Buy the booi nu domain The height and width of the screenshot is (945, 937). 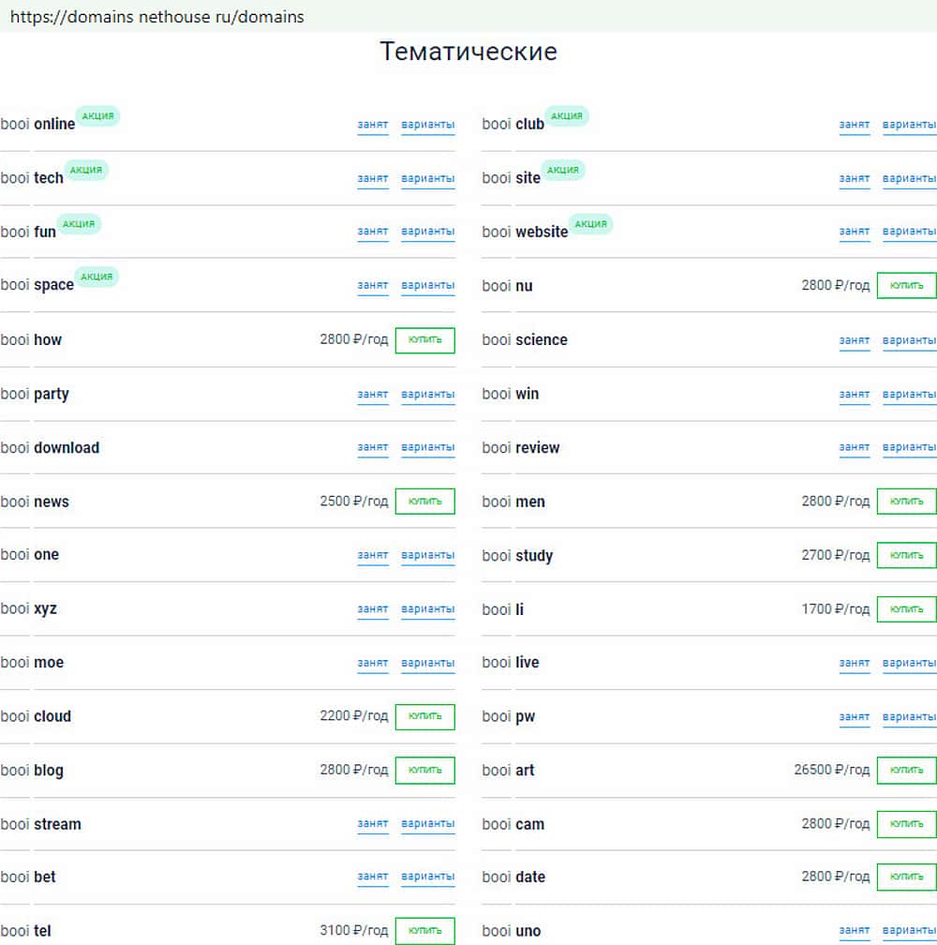(906, 286)
